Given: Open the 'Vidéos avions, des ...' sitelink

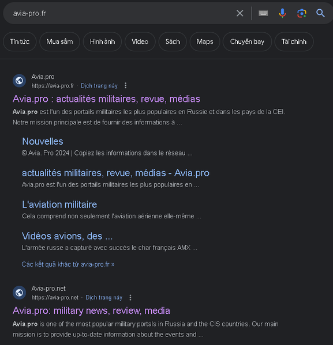Looking at the screenshot, I should tap(67, 236).
